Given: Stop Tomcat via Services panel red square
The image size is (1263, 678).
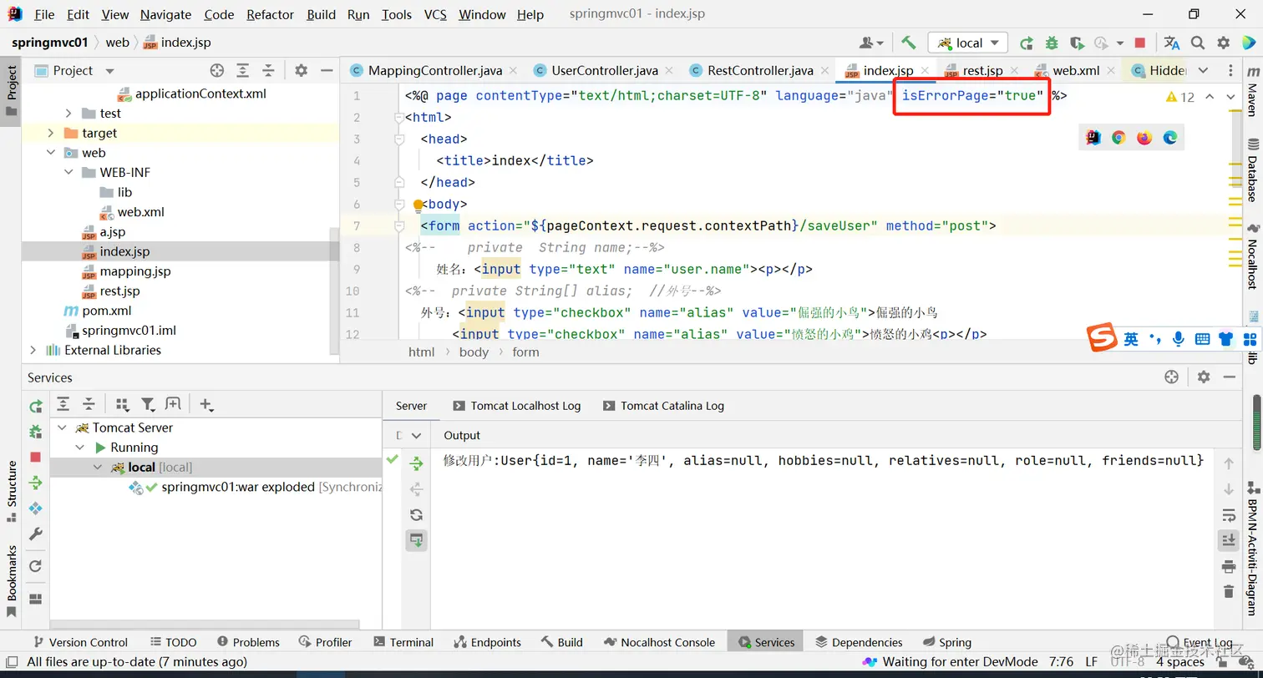Looking at the screenshot, I should pos(35,458).
